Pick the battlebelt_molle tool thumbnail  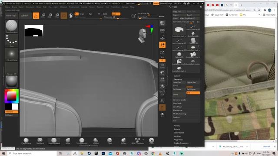point(193,62)
